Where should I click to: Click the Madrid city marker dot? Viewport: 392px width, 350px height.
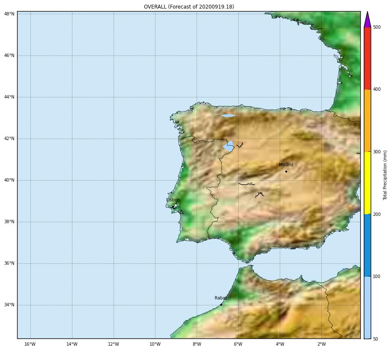(286, 171)
